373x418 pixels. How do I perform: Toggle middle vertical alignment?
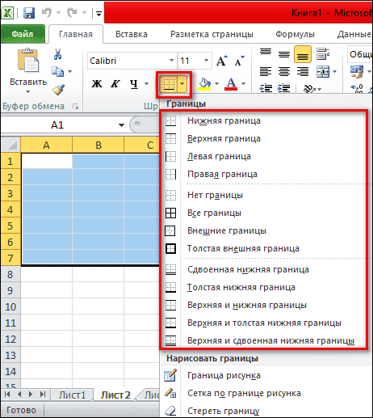tap(284, 54)
